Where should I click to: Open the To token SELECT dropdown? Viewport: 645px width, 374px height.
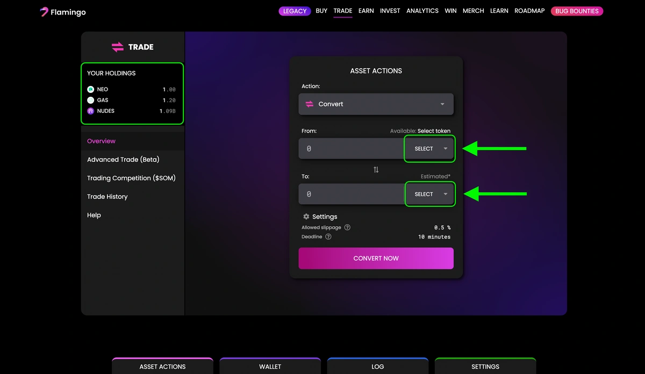[x=429, y=194]
